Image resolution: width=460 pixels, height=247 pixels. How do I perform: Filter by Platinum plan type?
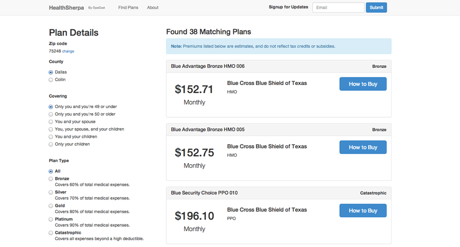51,219
